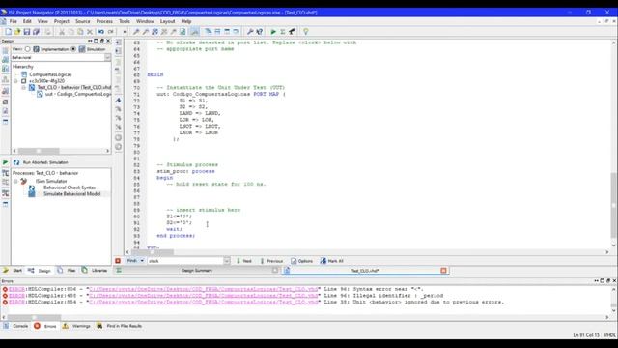The image size is (618, 348).
Task: Click the ERROR link for HDLCompiler:854
Action: 16,302
